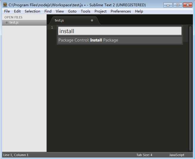
Task: Open the File menu
Action: pos(7,11)
